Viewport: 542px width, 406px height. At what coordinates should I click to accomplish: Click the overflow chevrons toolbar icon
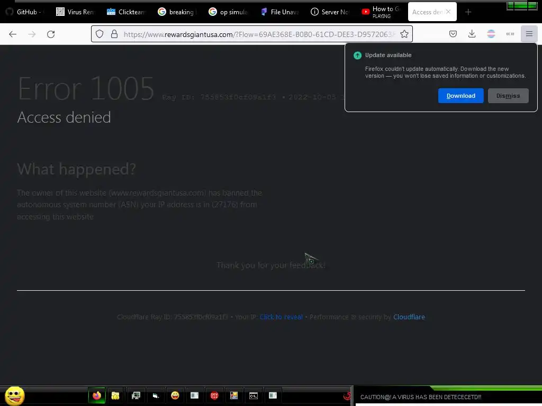coord(510,34)
